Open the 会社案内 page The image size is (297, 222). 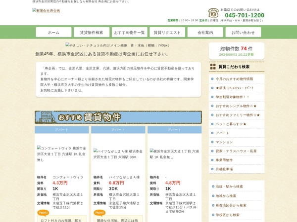coord(205,32)
